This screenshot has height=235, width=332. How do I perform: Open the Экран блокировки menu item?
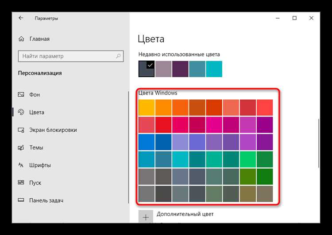(x=53, y=130)
